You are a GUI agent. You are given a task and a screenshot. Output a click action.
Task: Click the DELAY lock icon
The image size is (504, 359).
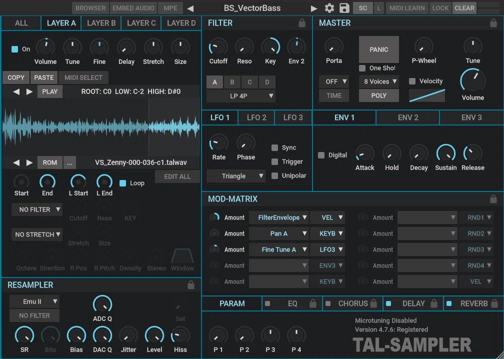click(x=434, y=303)
